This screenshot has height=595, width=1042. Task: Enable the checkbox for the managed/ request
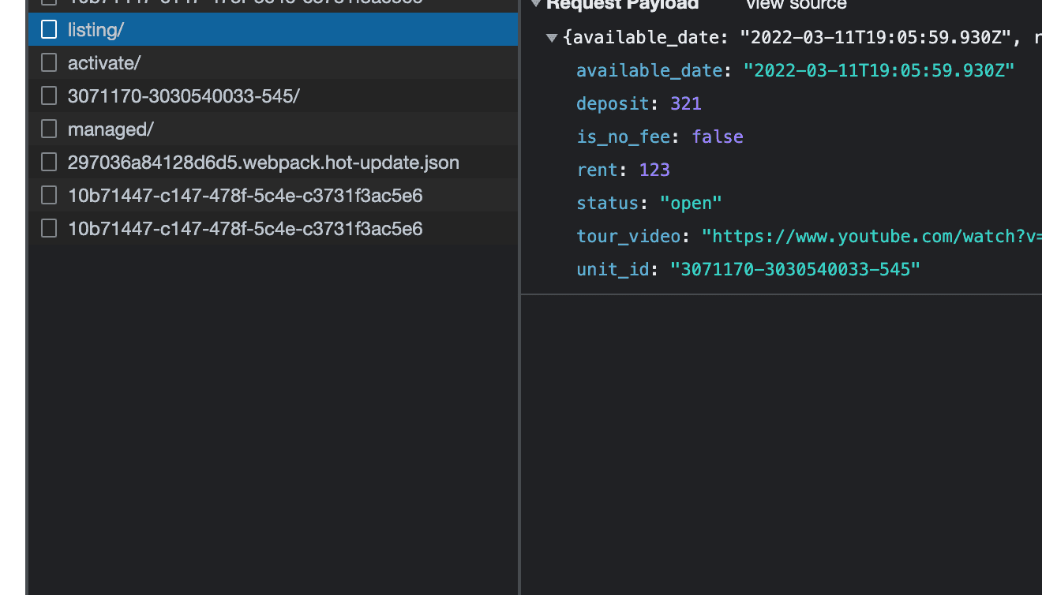point(49,129)
